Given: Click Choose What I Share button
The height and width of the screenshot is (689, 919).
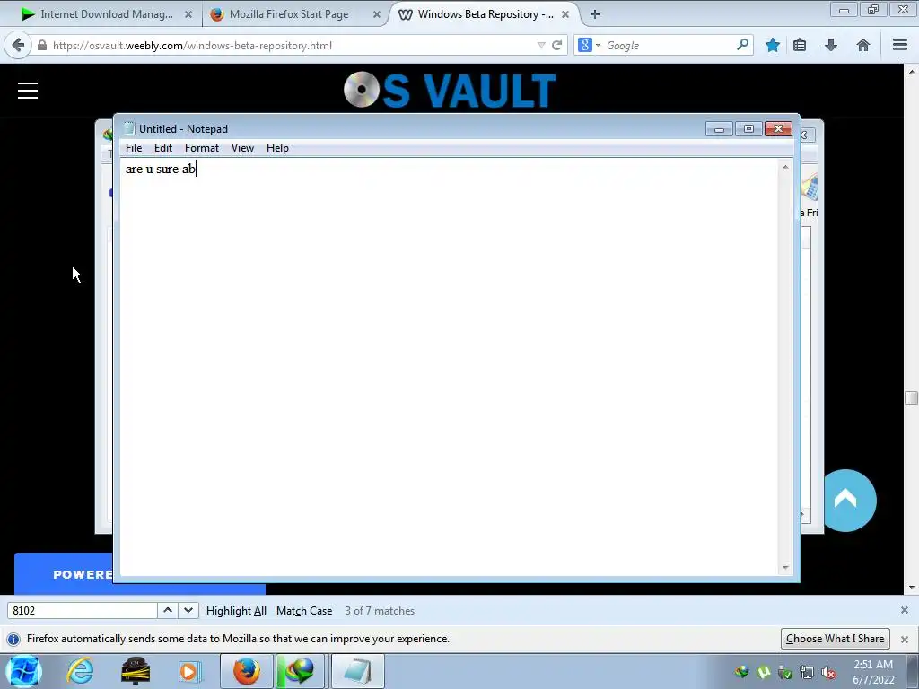Looking at the screenshot, I should tap(836, 639).
